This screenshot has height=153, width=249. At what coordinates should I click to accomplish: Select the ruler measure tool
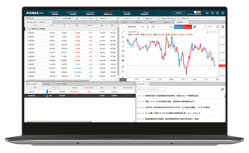click(x=123, y=67)
